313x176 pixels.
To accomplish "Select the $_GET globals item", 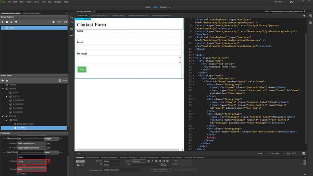I will point(16,93).
